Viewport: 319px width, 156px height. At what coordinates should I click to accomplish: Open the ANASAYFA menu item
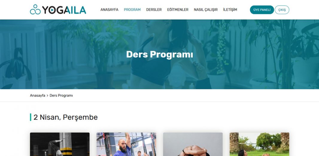[x=109, y=10]
